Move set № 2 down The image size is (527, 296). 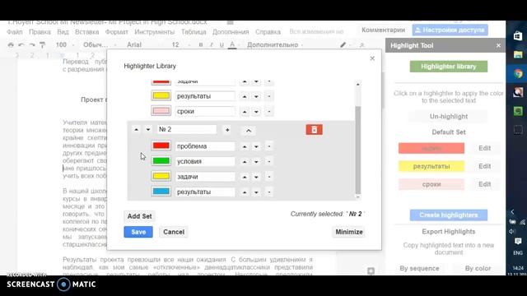pyautogui.click(x=148, y=130)
